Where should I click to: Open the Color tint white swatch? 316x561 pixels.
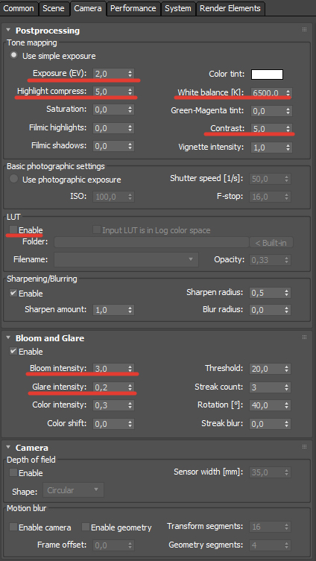pyautogui.click(x=267, y=75)
